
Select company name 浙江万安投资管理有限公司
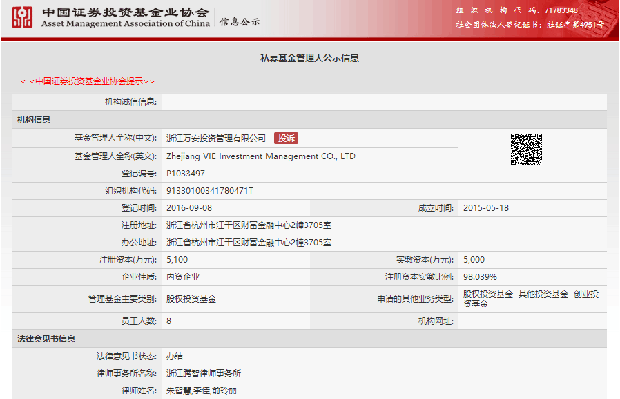point(216,138)
